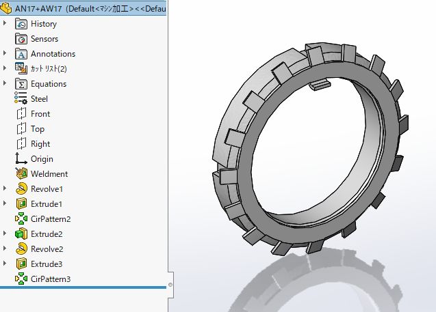
Task: Select the Extrude2 label
Action: point(47,233)
